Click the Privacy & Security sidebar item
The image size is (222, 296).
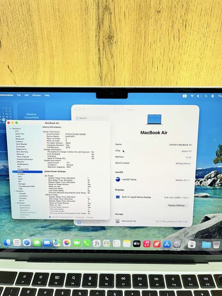pyautogui.click(x=88, y=222)
